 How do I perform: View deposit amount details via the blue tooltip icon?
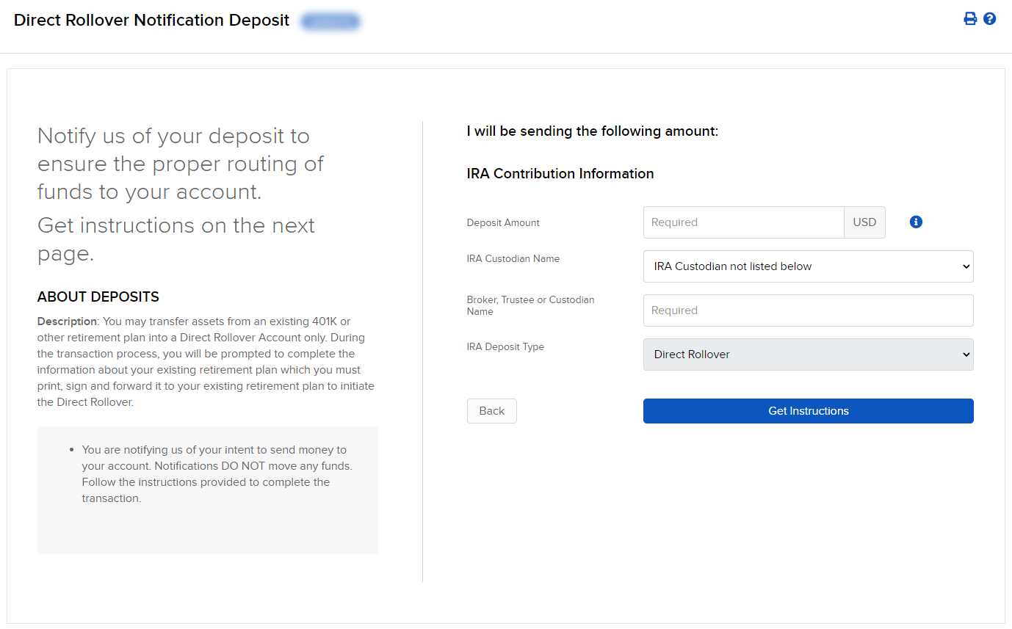(x=915, y=221)
